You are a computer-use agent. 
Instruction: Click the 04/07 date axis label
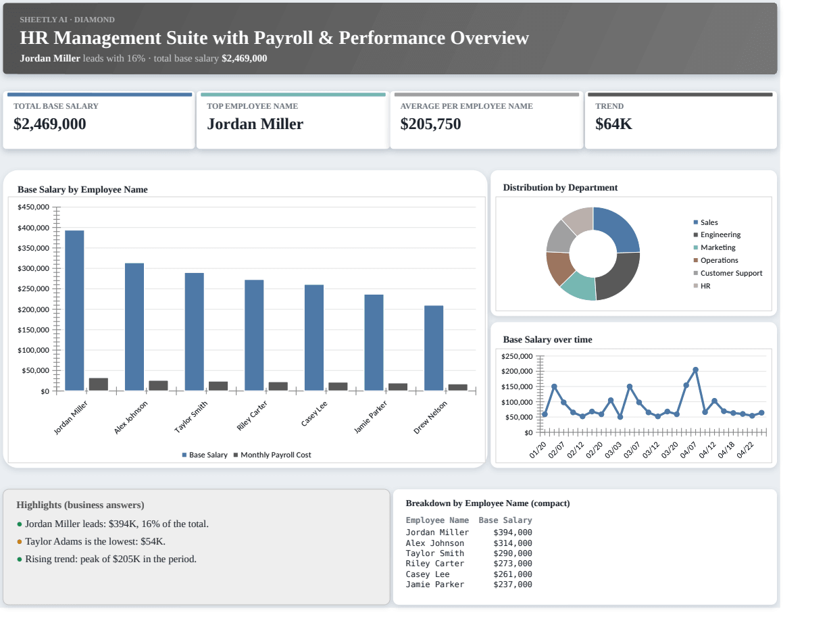point(689,451)
